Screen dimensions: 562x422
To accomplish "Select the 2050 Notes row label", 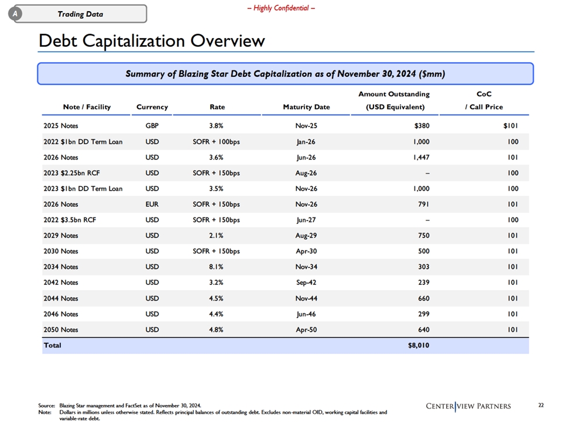I will pyautogui.click(x=60, y=330).
